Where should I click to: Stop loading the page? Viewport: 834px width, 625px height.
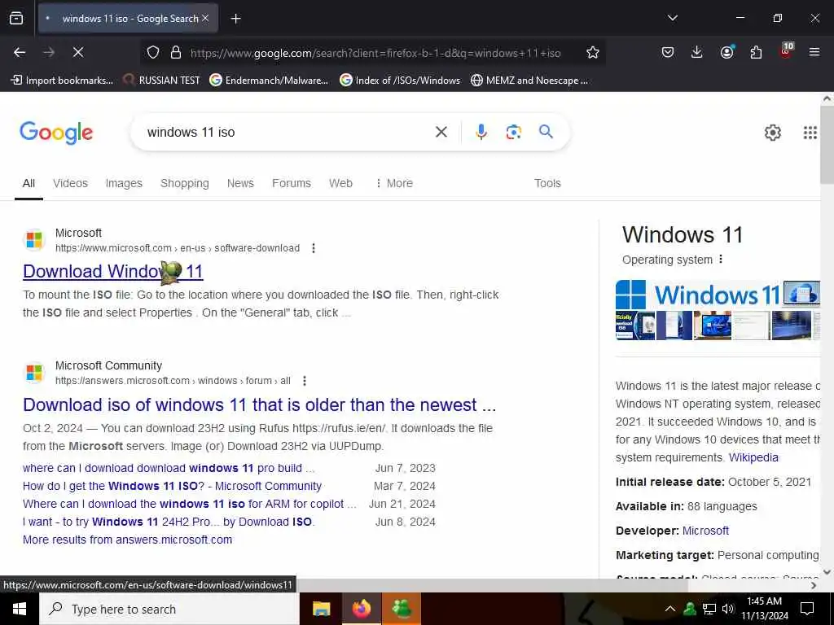tap(78, 52)
